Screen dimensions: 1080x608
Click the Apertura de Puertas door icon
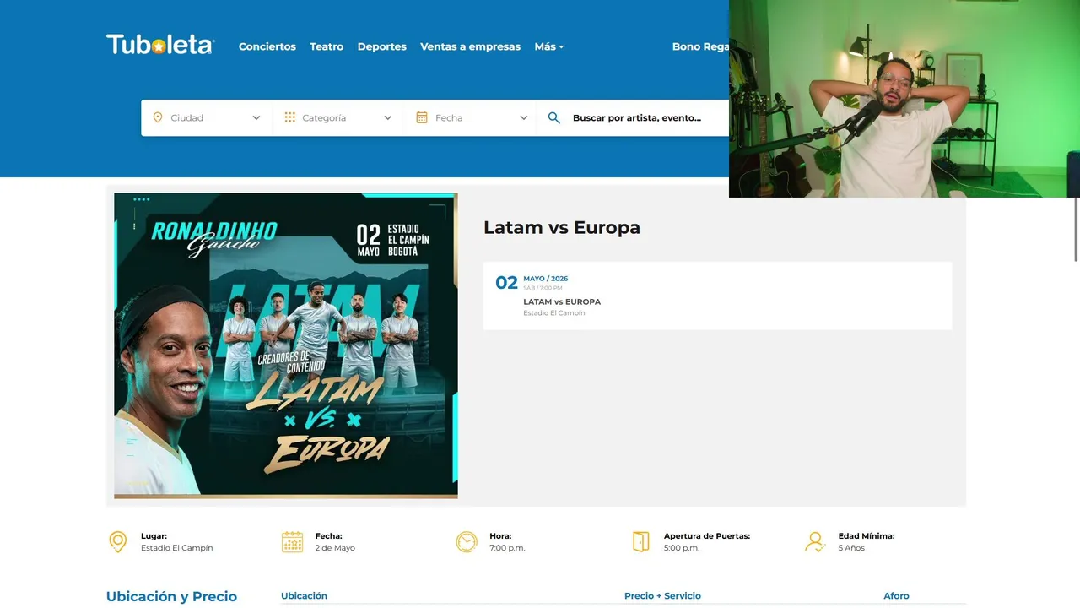tap(641, 542)
